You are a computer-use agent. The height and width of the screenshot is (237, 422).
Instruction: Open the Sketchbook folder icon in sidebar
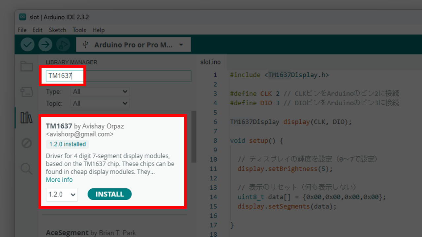[27, 66]
